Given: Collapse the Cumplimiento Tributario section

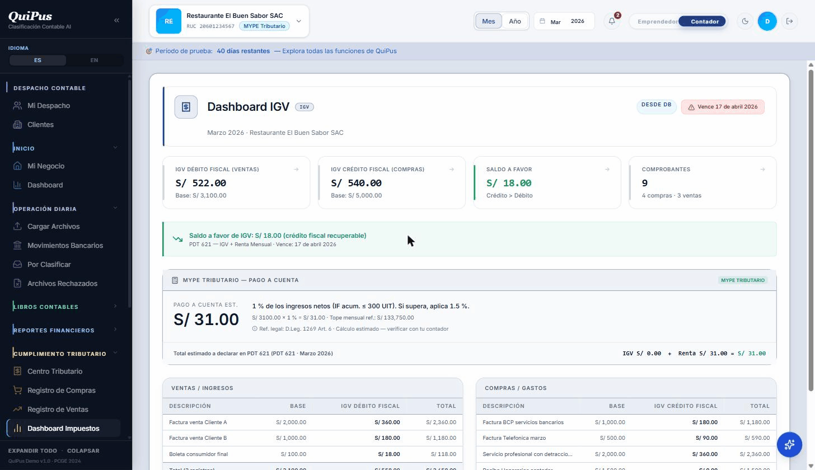Looking at the screenshot, I should (115, 353).
